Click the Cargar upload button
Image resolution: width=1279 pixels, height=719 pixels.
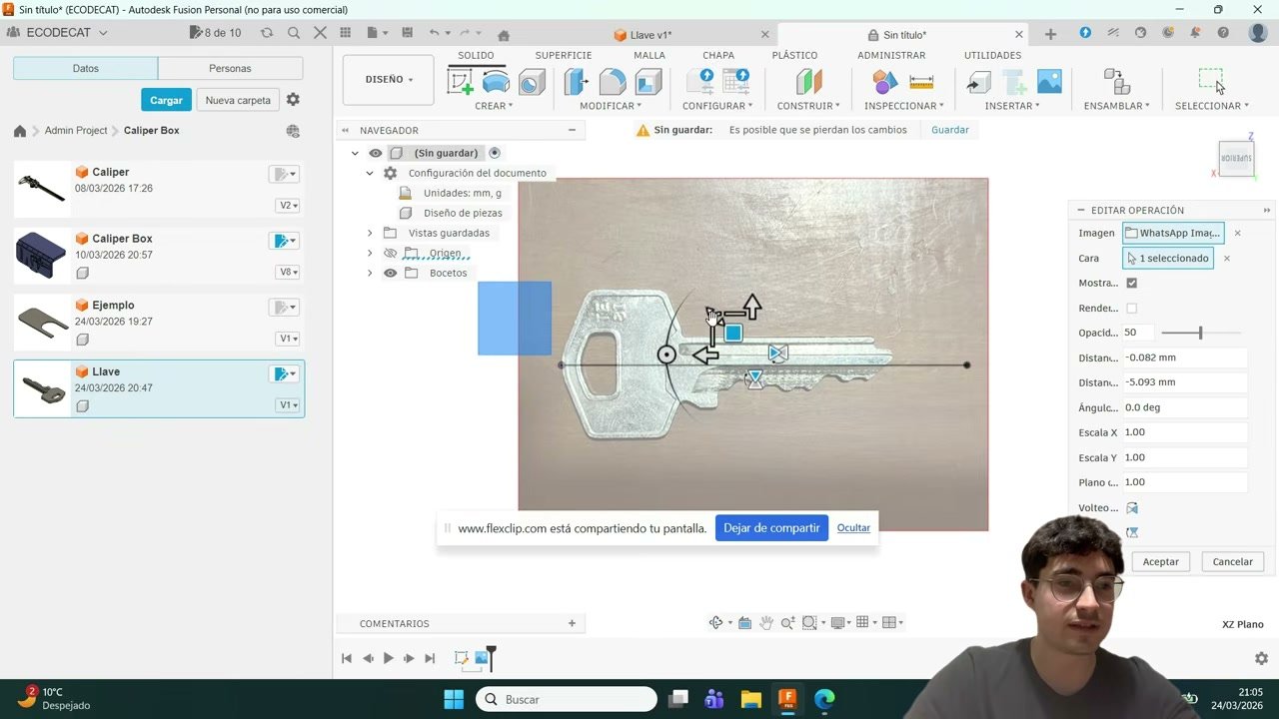tap(166, 100)
